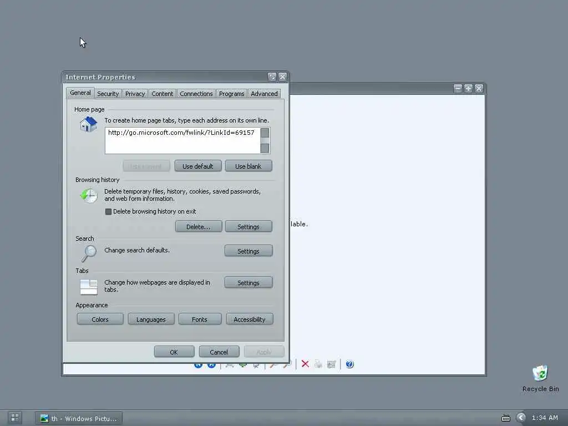Click the home page box scroll down arrow
Image resolution: width=568 pixels, height=426 pixels.
265,148
